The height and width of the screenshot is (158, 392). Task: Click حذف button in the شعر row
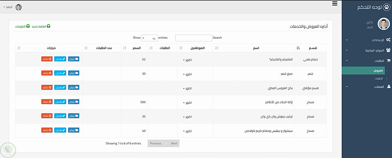coord(47,73)
